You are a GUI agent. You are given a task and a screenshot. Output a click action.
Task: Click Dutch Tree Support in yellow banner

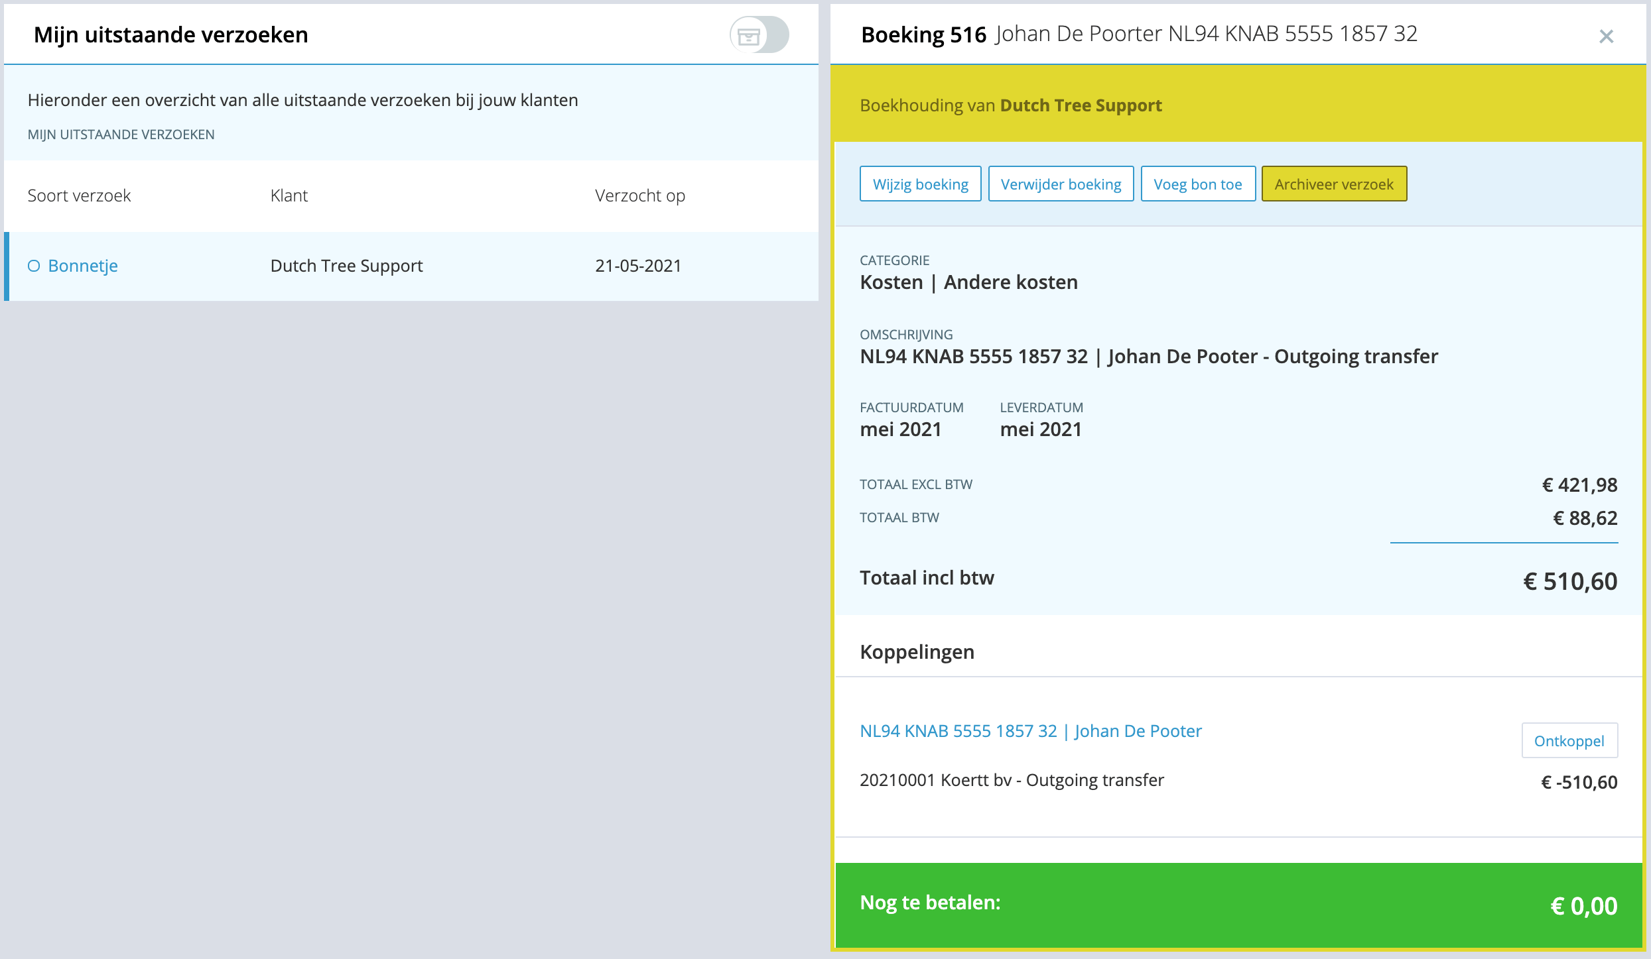tap(1081, 105)
